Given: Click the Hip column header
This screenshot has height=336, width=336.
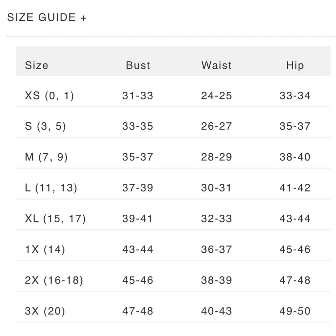Looking at the screenshot, I should pyautogui.click(x=295, y=66).
